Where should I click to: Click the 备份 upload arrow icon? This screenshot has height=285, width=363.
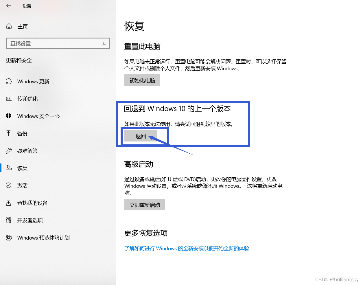pyautogui.click(x=9, y=133)
